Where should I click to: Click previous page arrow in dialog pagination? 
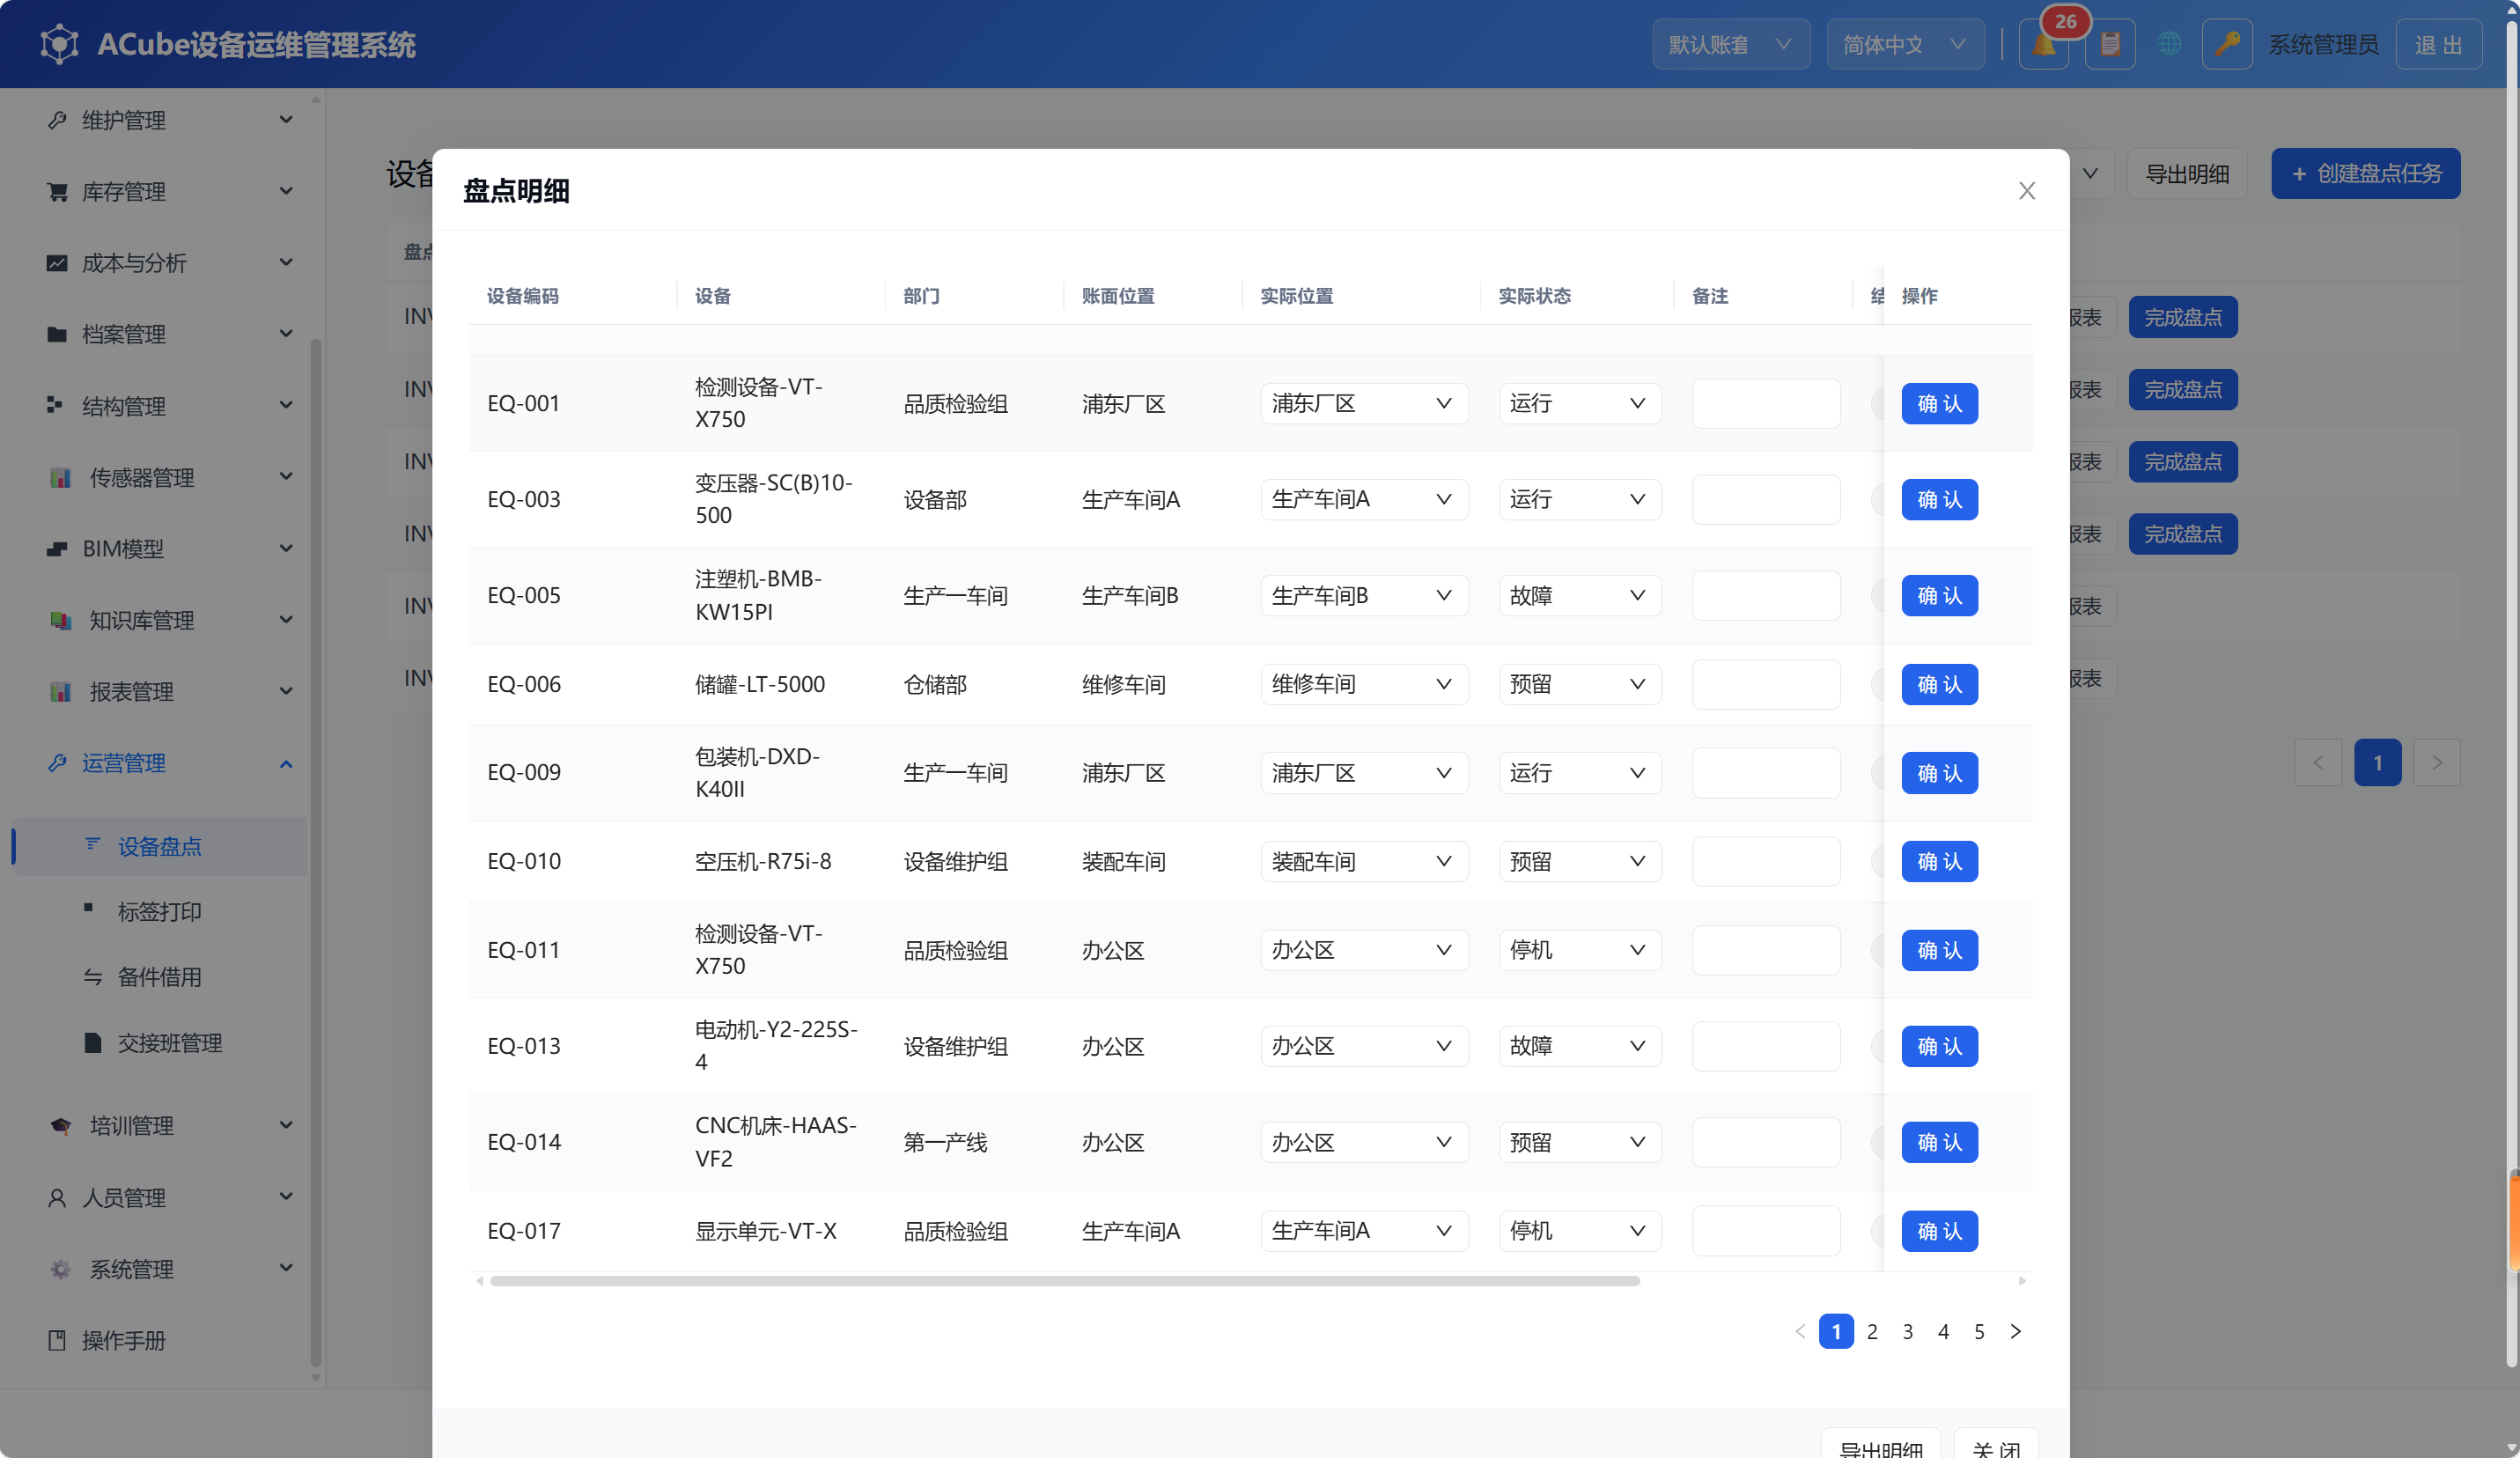pyautogui.click(x=1800, y=1331)
